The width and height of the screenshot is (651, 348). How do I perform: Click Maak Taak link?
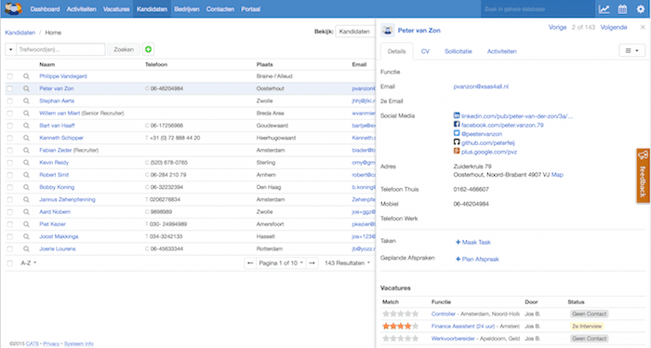tap(473, 242)
